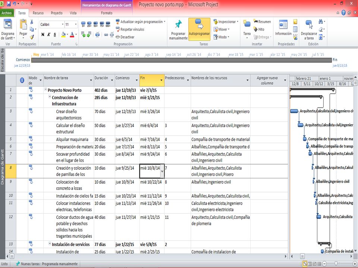This screenshot has width=358, height=268.
Task: Zoom in with the plus button
Action: [x=355, y=264]
